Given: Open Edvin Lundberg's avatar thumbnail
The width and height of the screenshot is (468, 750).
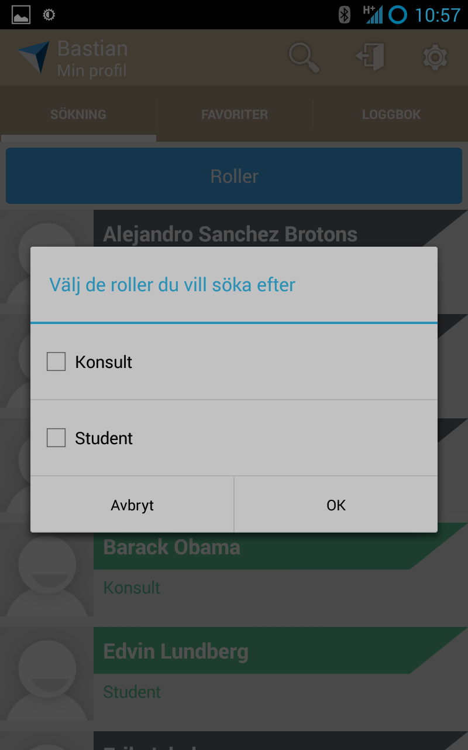Looking at the screenshot, I should (x=47, y=673).
